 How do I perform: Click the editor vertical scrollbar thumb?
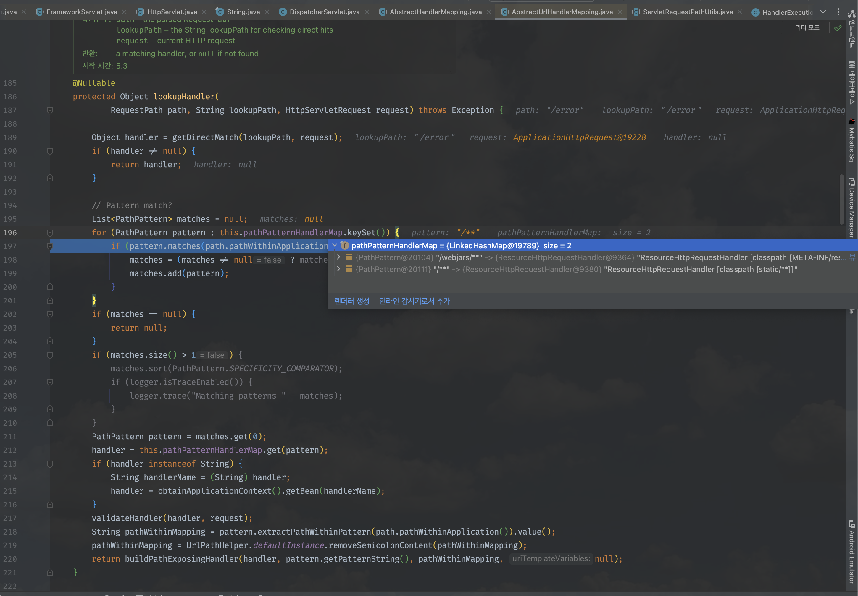click(x=841, y=199)
